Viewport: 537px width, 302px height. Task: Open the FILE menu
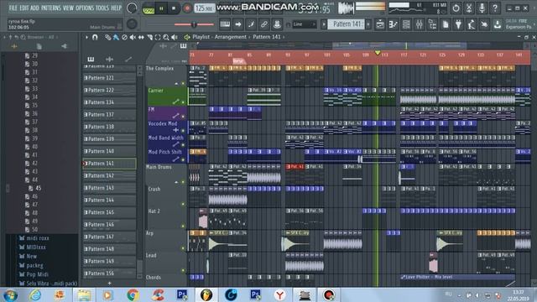[x=13, y=8]
